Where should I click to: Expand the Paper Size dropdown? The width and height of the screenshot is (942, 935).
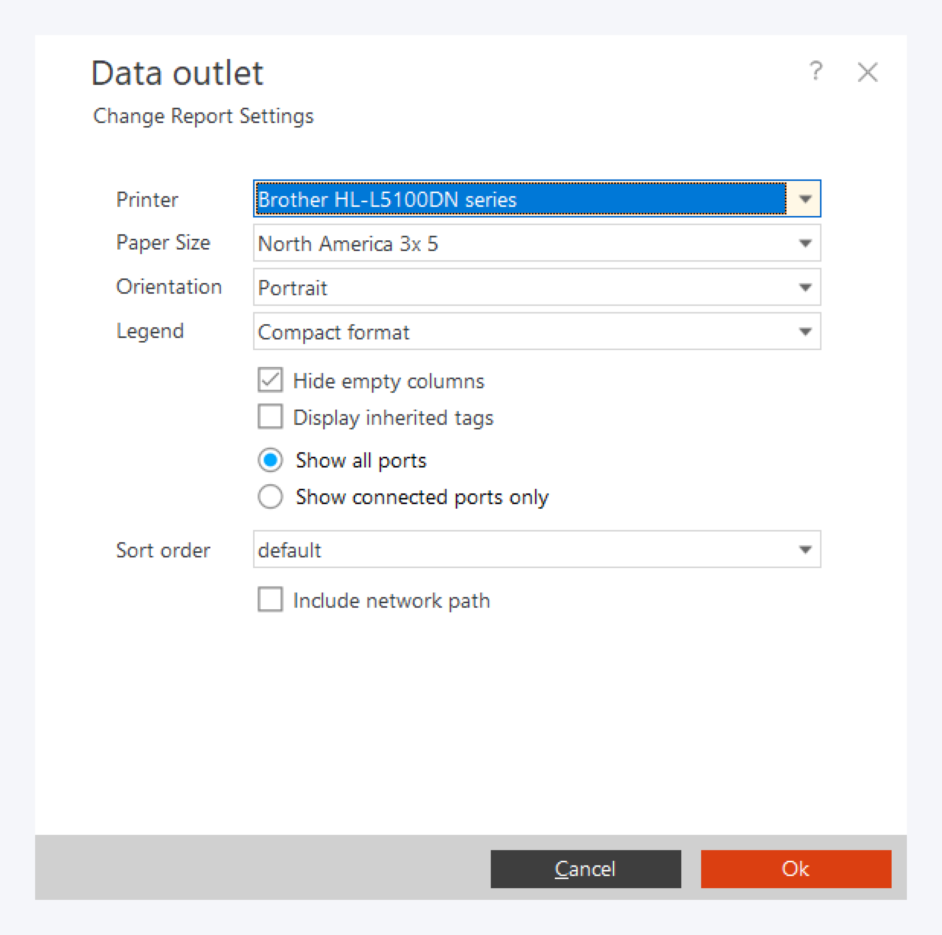tap(805, 243)
